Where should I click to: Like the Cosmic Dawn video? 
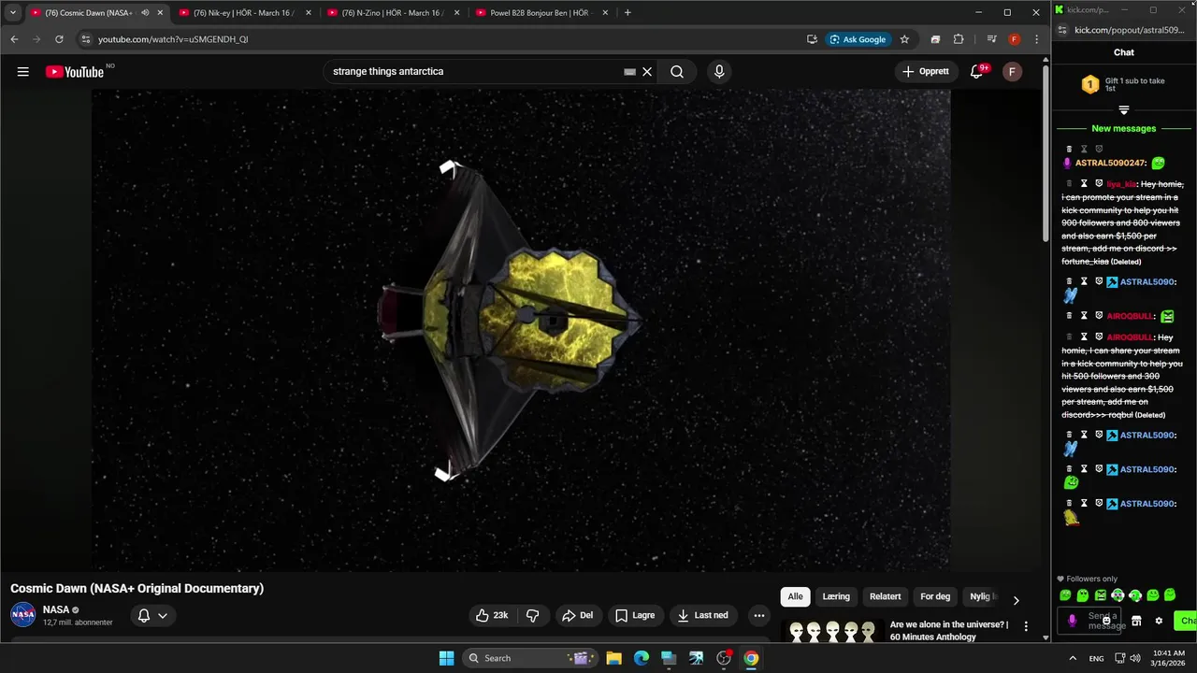click(x=492, y=615)
